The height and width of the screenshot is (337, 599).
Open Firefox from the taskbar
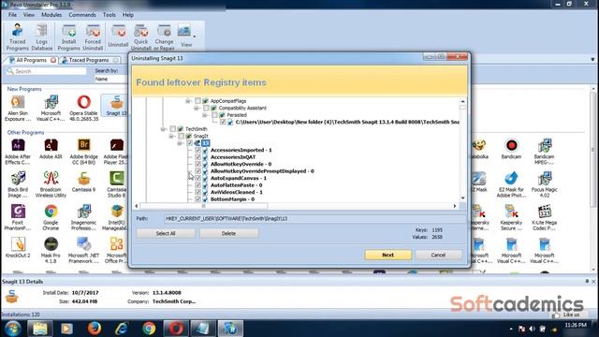[95, 329]
